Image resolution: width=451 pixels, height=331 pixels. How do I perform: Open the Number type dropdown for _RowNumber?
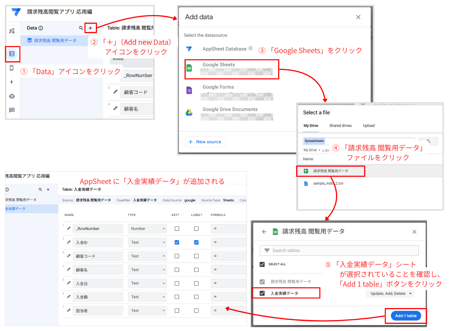[147, 229]
